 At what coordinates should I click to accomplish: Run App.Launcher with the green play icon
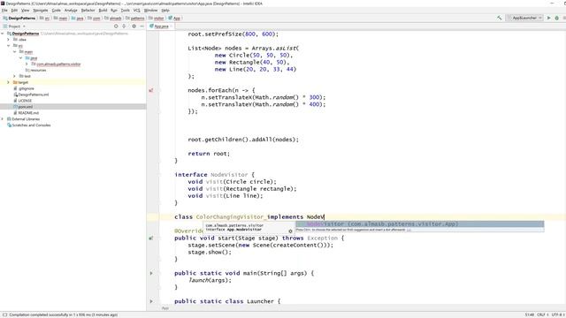tap(548, 18)
